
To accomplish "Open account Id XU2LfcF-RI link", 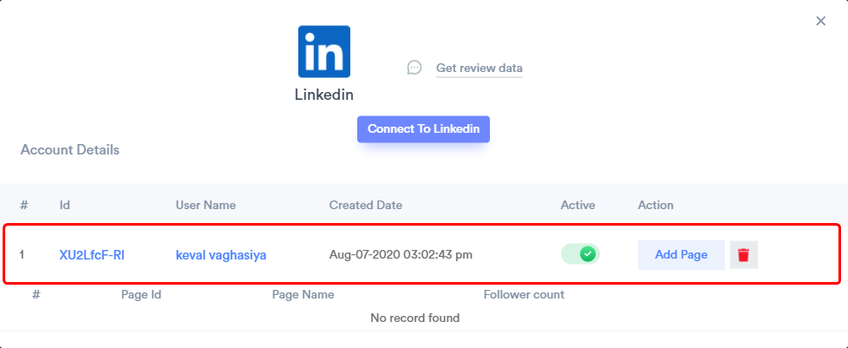I will coord(92,254).
